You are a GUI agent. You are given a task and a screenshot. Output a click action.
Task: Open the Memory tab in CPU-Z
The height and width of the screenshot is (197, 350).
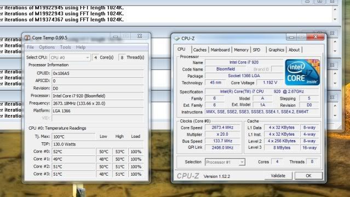(241, 50)
